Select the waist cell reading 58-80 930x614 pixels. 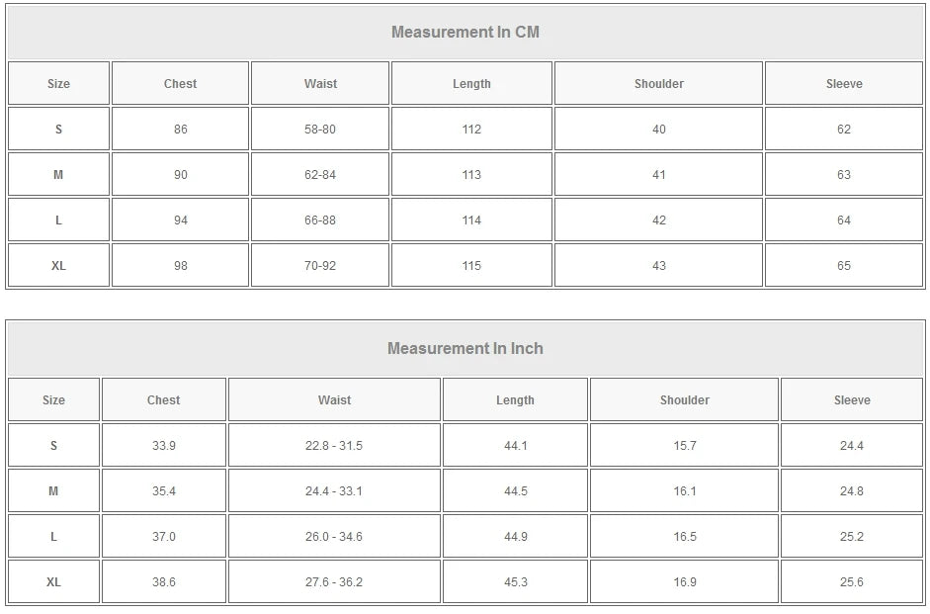[320, 130]
